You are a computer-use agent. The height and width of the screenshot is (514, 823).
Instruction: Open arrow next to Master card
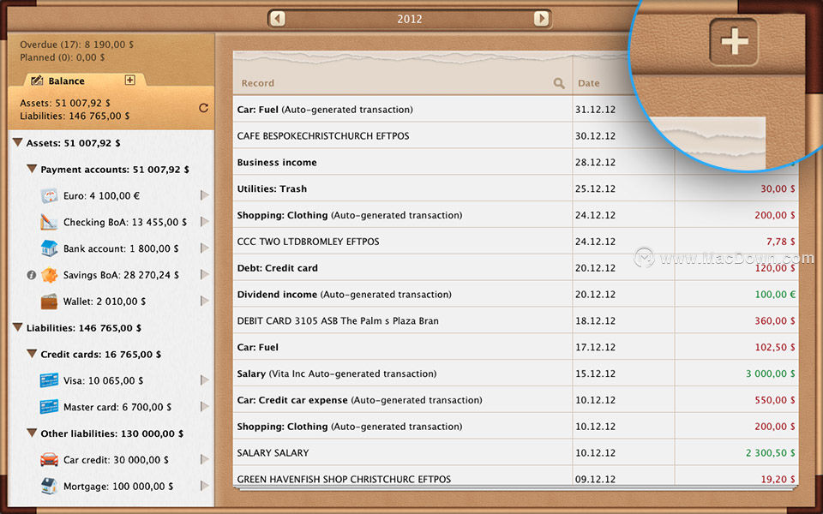[205, 406]
